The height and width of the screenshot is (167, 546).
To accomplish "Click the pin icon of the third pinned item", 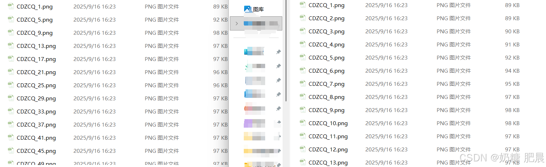I will (x=278, y=80).
